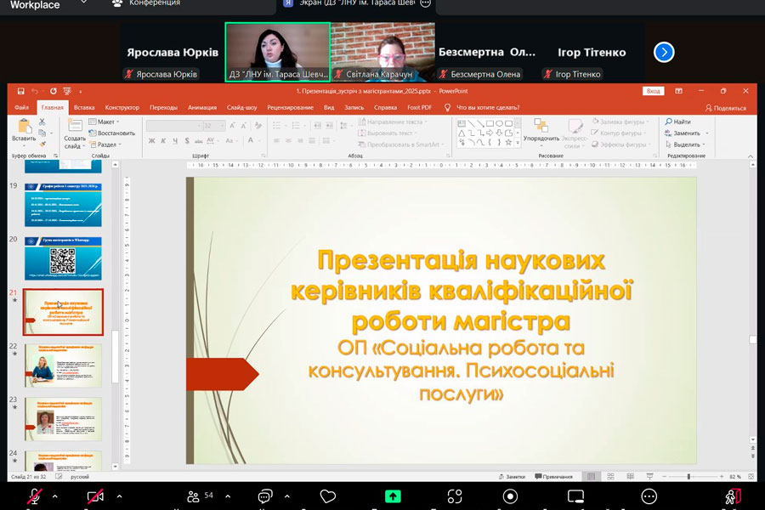The image size is (765, 510).
Task: Switch to the Вставка ribbon tab
Action: 84,108
